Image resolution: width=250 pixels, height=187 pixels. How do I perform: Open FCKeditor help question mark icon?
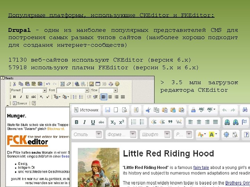34,103
